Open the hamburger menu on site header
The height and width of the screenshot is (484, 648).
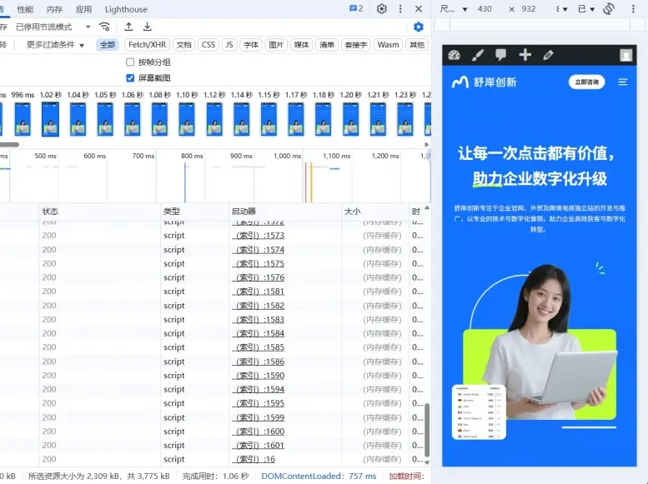click(622, 82)
